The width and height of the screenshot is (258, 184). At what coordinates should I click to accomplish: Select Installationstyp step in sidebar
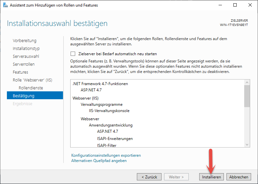pos(26,49)
